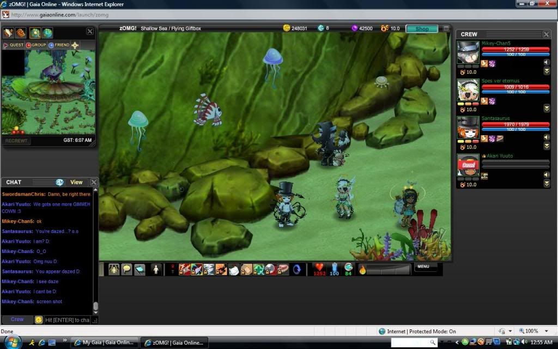Screen dimensions: 558x349
Task: Expand Mikey-Chan5 crew entry chevron
Action: 547,71
